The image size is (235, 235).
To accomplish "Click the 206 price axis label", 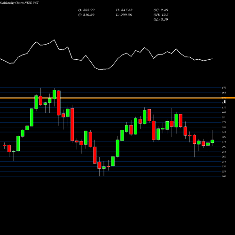I will [224, 176].
